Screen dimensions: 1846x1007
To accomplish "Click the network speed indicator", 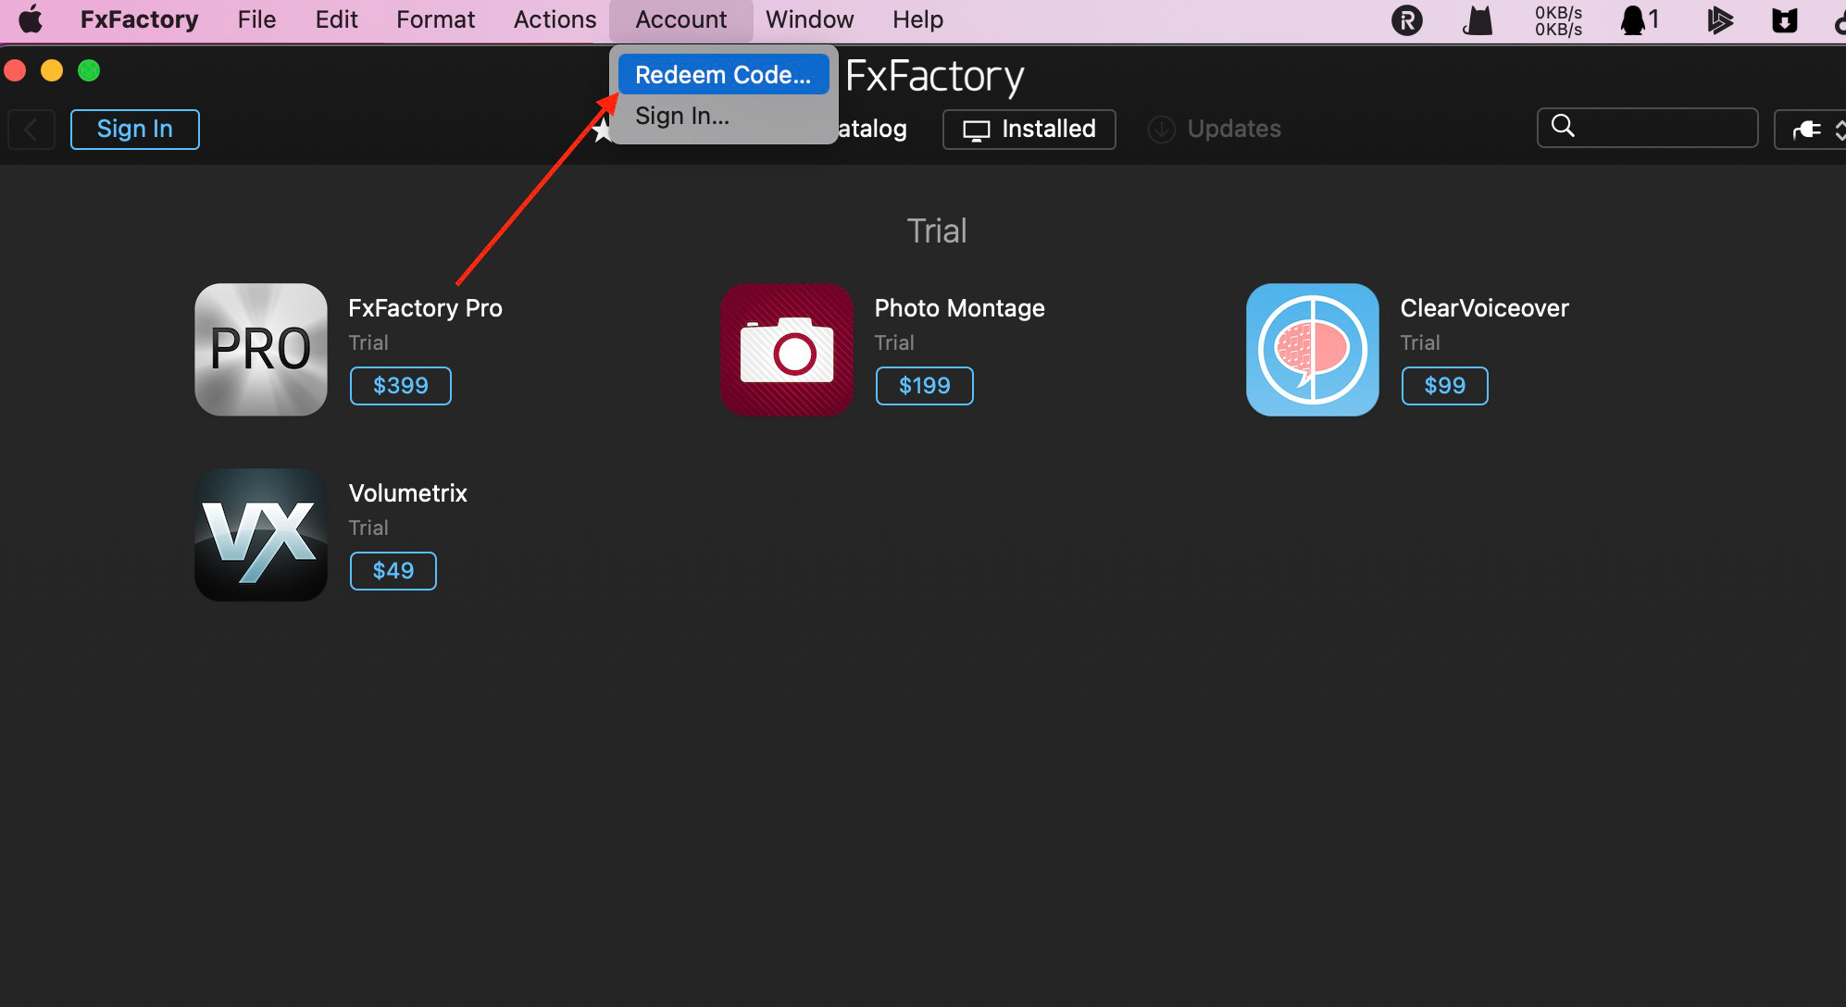I will 1558,20.
